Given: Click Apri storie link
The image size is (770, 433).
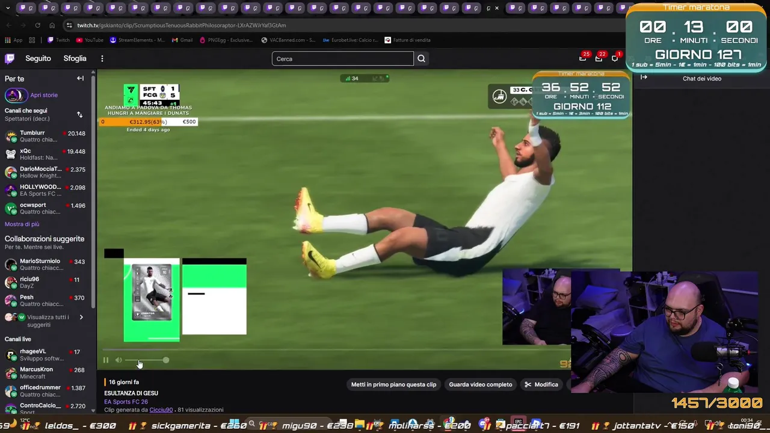Looking at the screenshot, I should pyautogui.click(x=44, y=95).
